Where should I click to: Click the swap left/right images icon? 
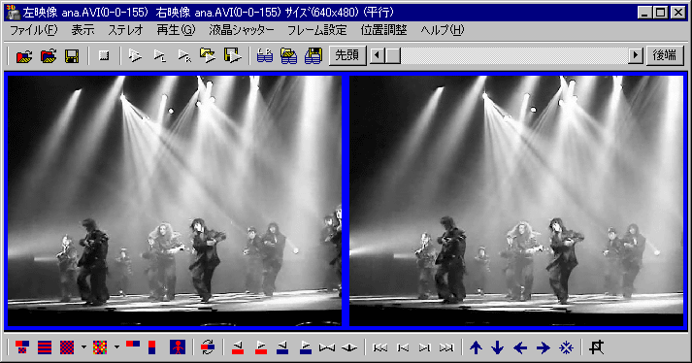tap(208, 347)
